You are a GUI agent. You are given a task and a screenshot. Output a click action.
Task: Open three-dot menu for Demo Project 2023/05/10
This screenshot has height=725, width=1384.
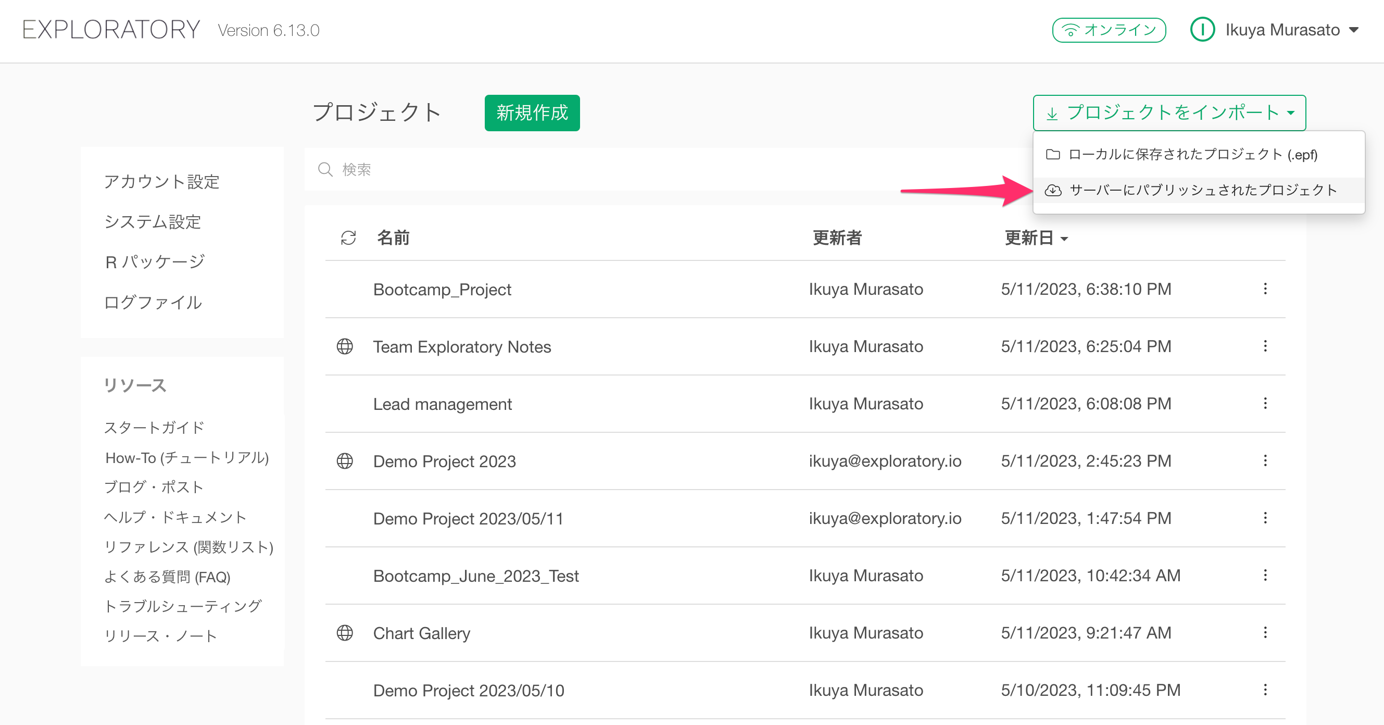pos(1265,690)
